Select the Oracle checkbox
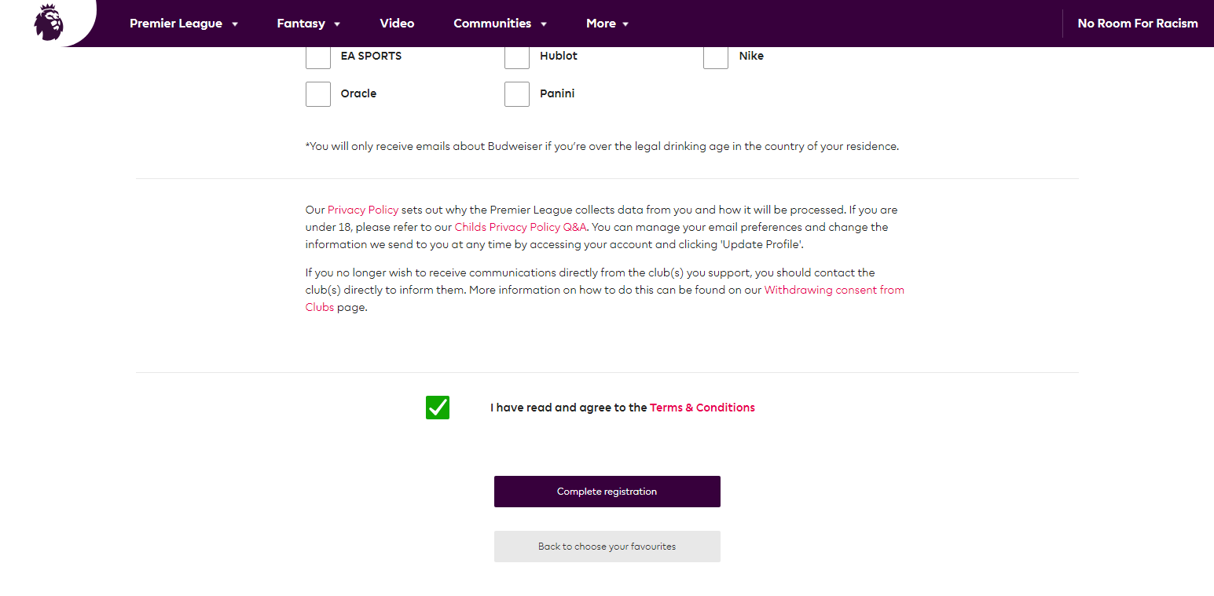The image size is (1214, 596). [318, 94]
